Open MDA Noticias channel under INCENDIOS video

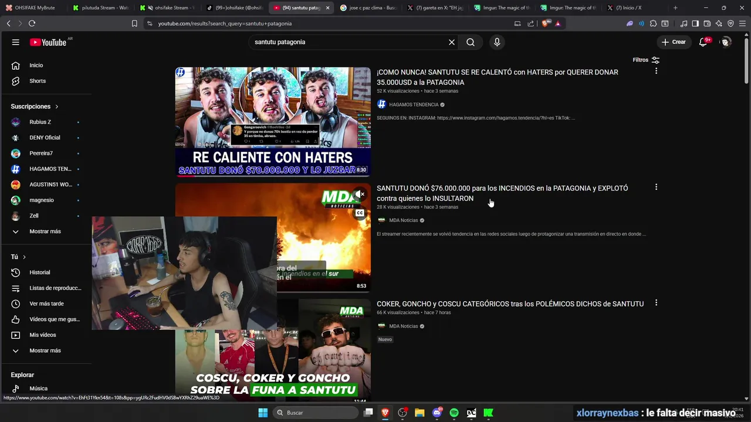pyautogui.click(x=404, y=220)
